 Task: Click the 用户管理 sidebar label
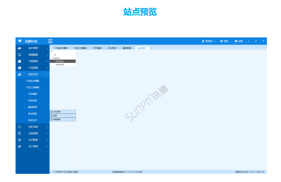[x=33, y=48]
